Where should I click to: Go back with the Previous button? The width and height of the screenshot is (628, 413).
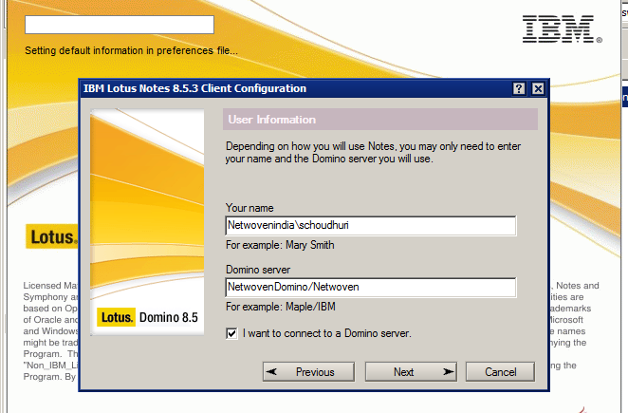(309, 372)
